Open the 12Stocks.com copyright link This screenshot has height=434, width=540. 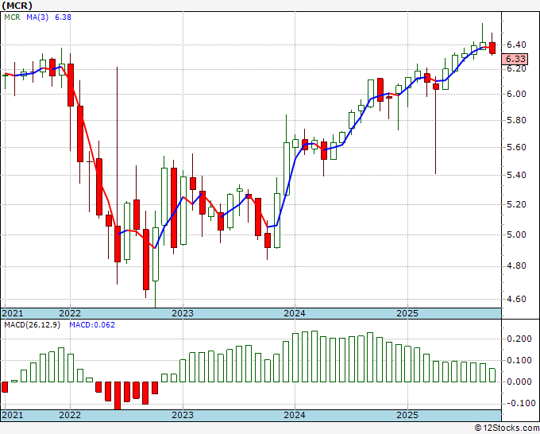507,428
